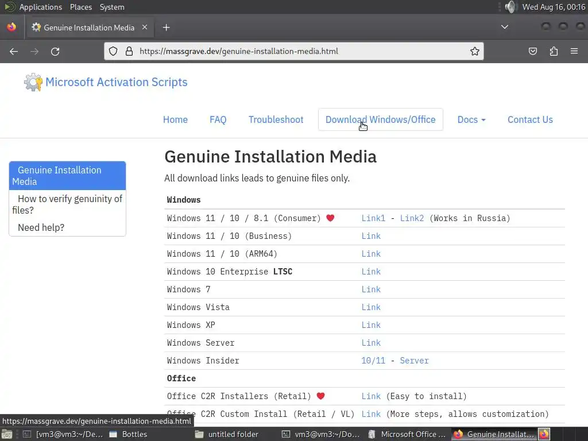Open the Windows 10 Enterprise LTSC link
The width and height of the screenshot is (588, 441).
tap(371, 272)
